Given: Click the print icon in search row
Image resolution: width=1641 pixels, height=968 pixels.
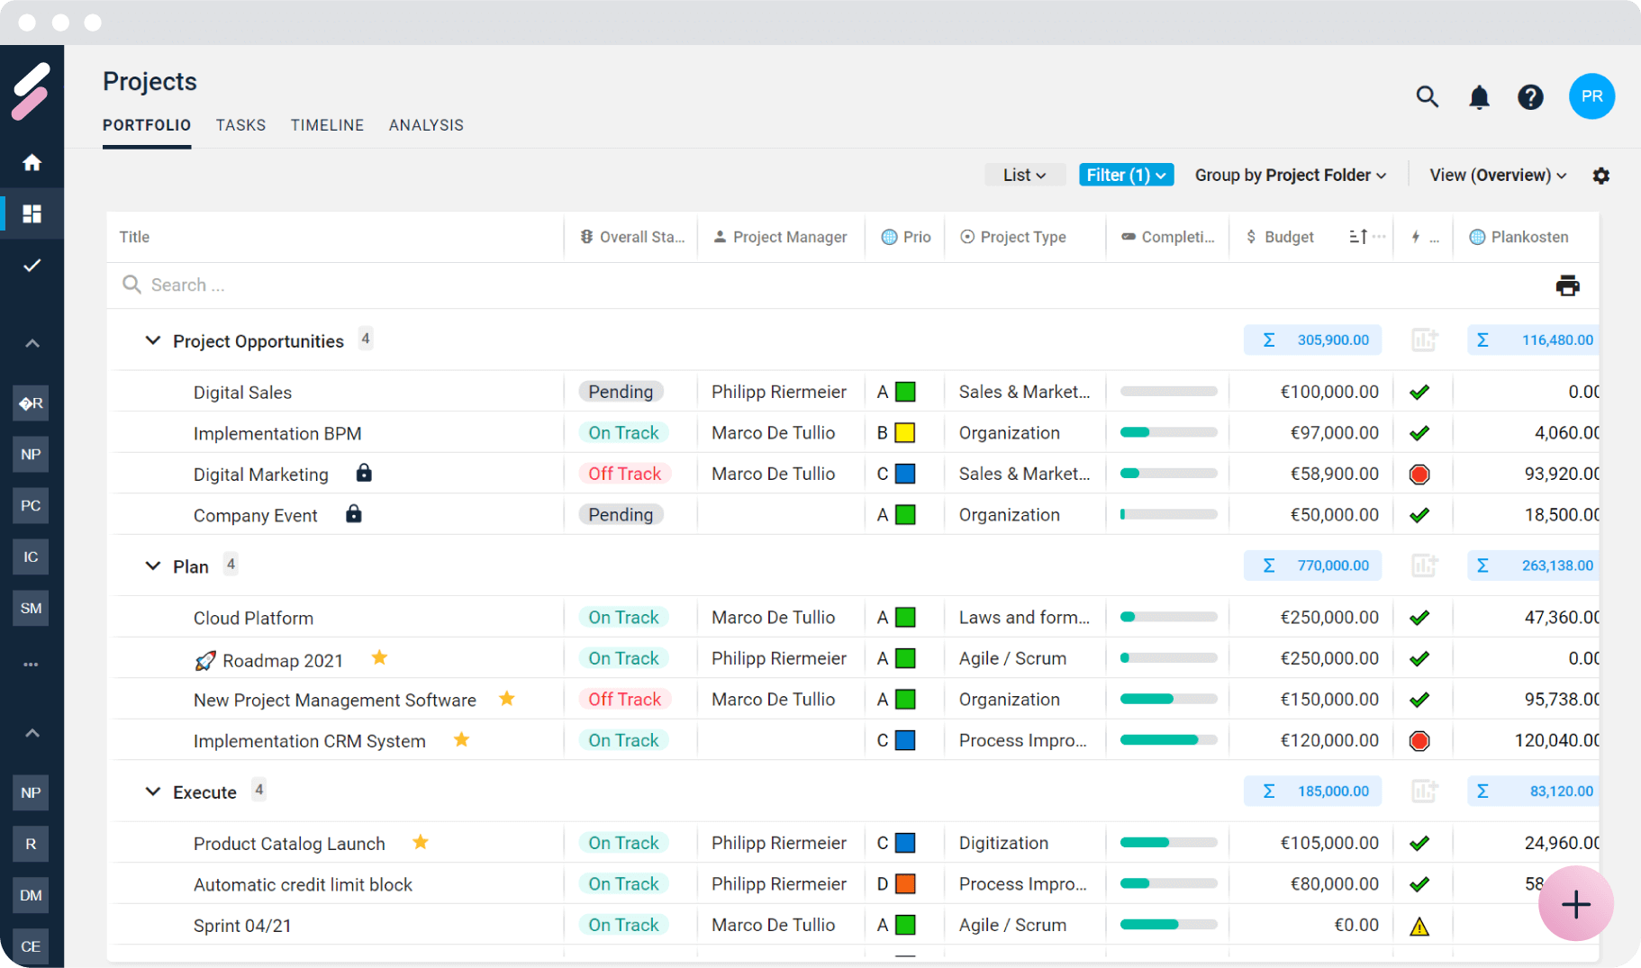Looking at the screenshot, I should [x=1567, y=285].
